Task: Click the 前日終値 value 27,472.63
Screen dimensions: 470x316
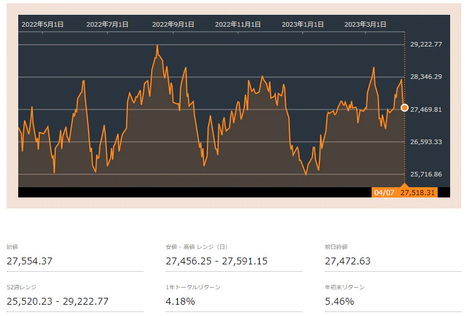Action: (x=348, y=262)
